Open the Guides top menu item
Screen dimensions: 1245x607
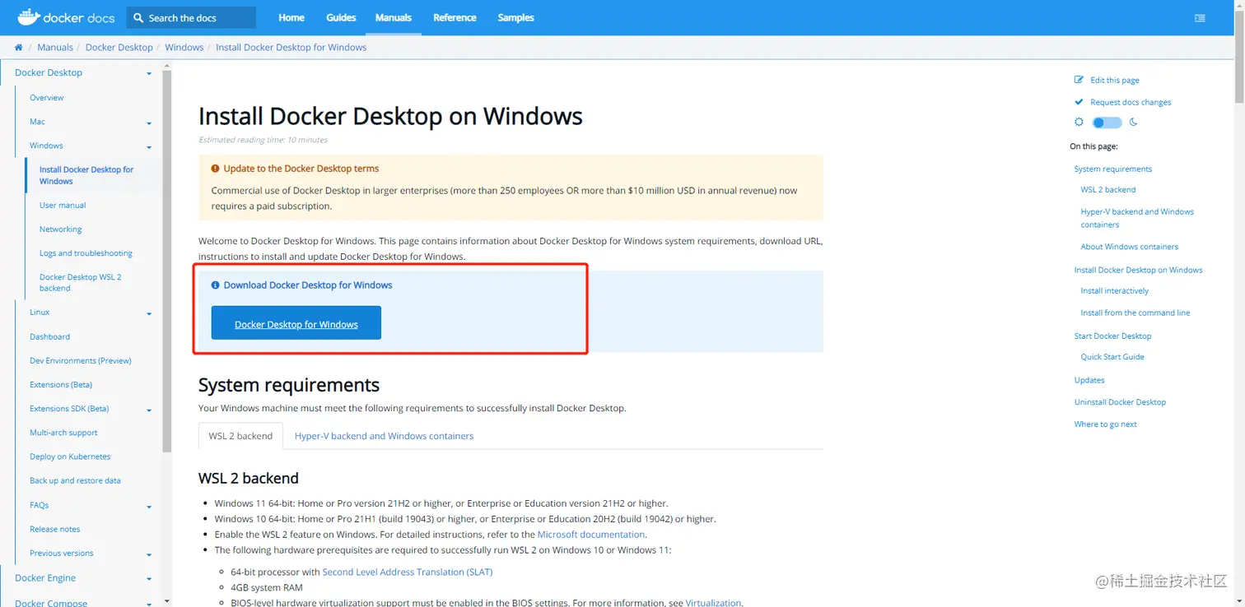tap(341, 17)
